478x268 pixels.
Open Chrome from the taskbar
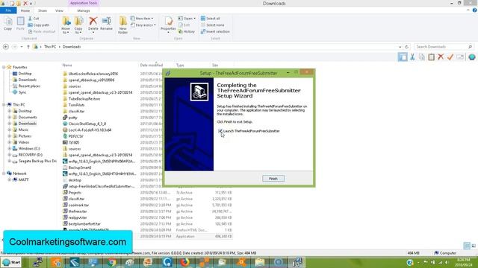pyautogui.click(x=111, y=262)
